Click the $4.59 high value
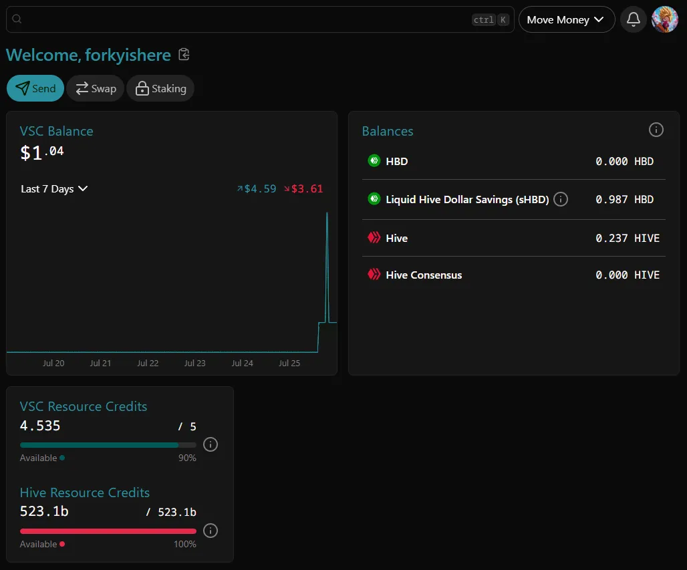Screen dimensions: 687x570 click(257, 189)
